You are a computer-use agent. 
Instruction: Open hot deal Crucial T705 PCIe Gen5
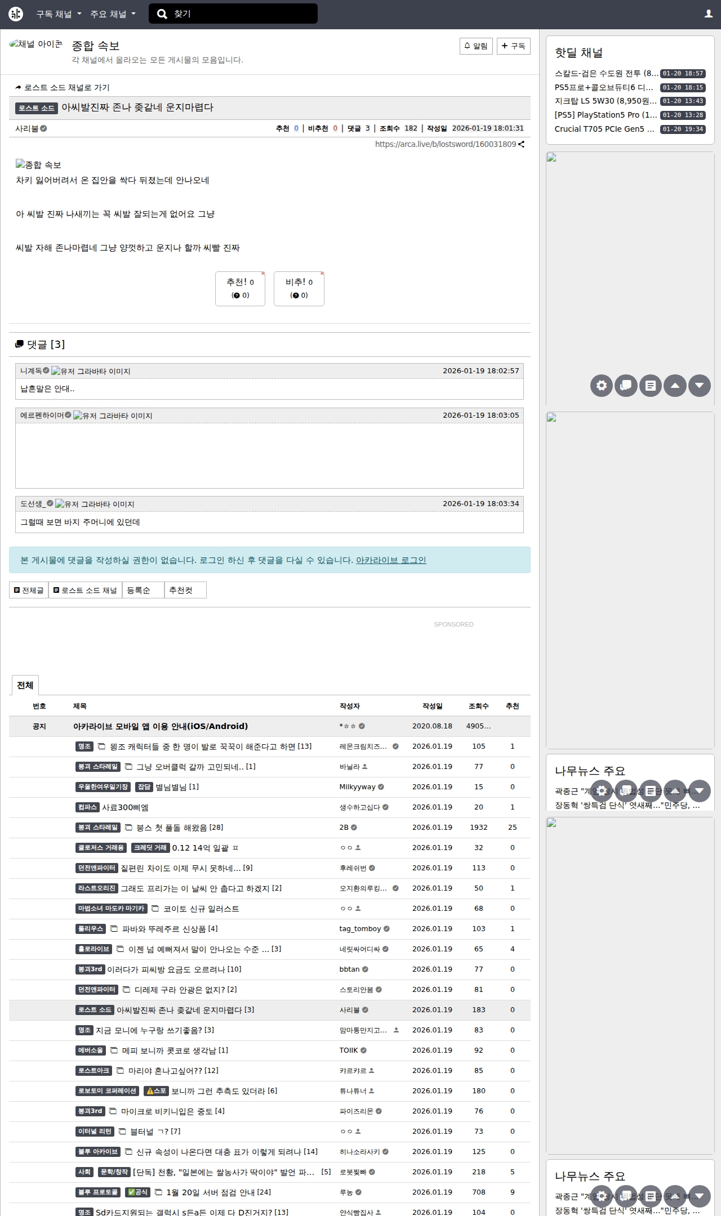(x=604, y=129)
